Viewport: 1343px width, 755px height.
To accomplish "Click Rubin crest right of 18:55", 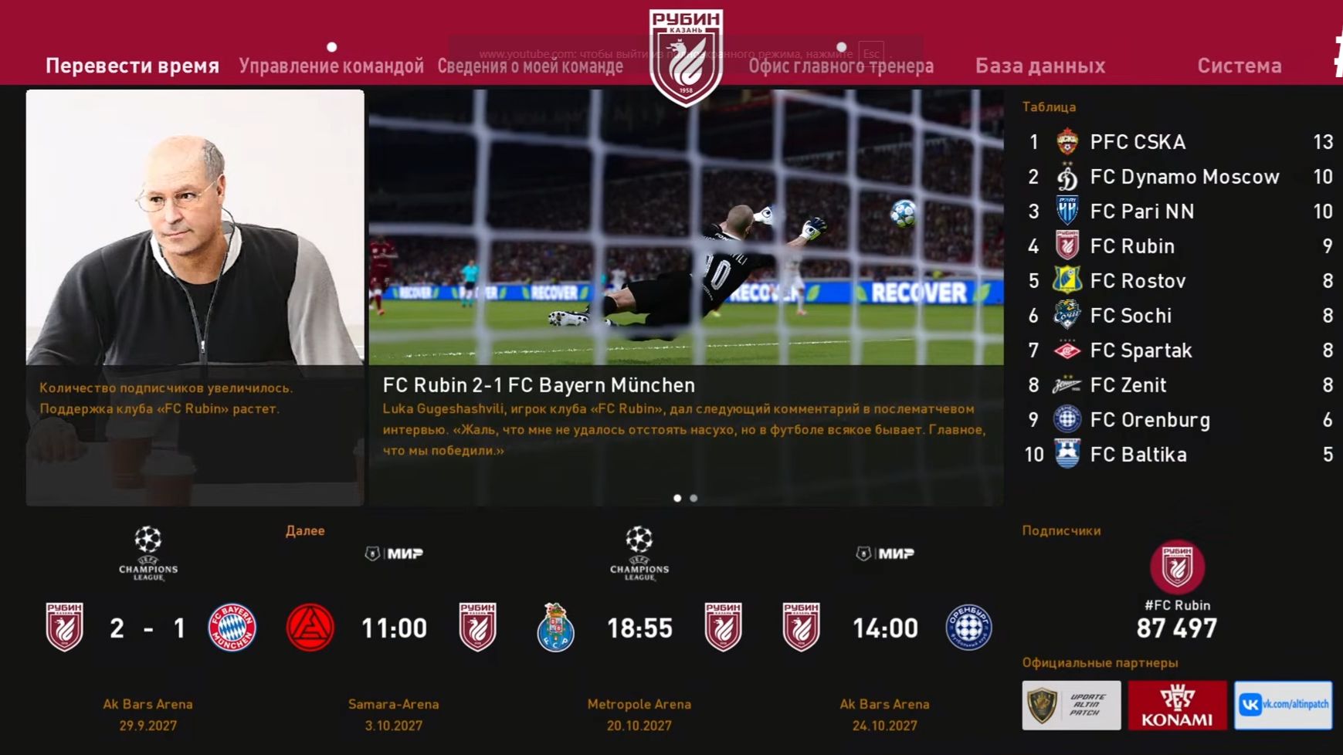I will [x=723, y=627].
